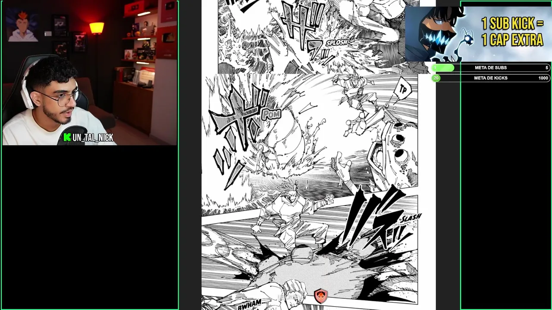Click the 'SLASH' sound effect text
The height and width of the screenshot is (310, 552).
(x=410, y=218)
